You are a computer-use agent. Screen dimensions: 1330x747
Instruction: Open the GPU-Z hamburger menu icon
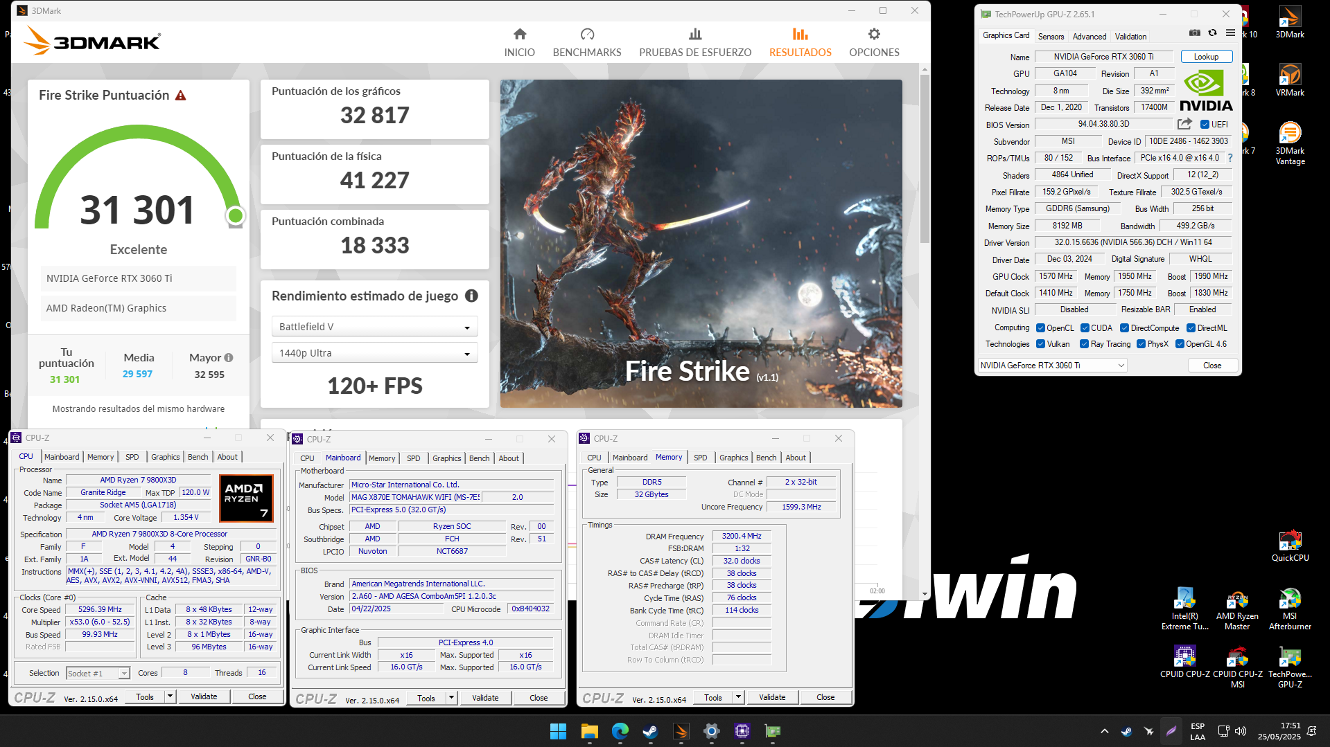(1230, 33)
